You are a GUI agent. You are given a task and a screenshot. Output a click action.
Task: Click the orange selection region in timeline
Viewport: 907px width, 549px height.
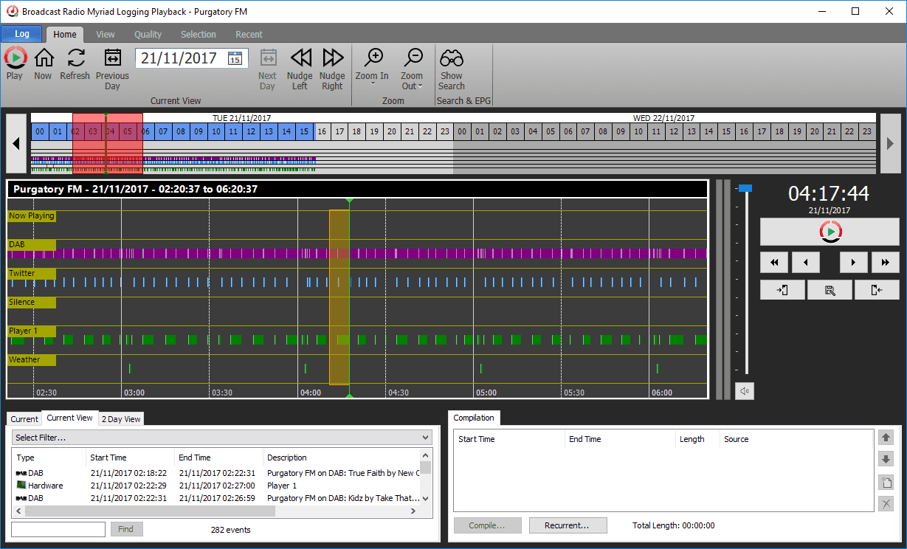pyautogui.click(x=339, y=297)
